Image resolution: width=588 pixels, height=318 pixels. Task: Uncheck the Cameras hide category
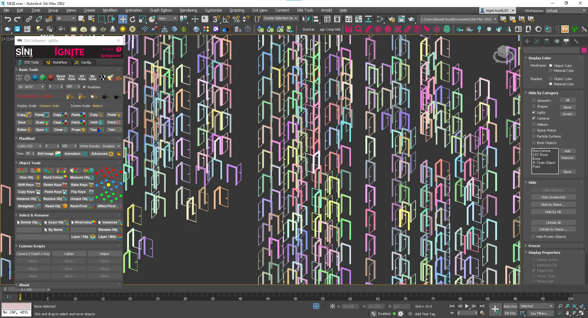[534, 118]
